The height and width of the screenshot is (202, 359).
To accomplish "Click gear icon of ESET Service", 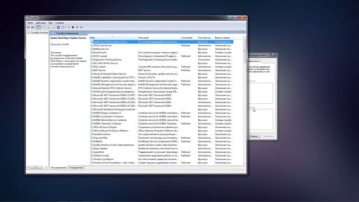I will tap(91, 70).
